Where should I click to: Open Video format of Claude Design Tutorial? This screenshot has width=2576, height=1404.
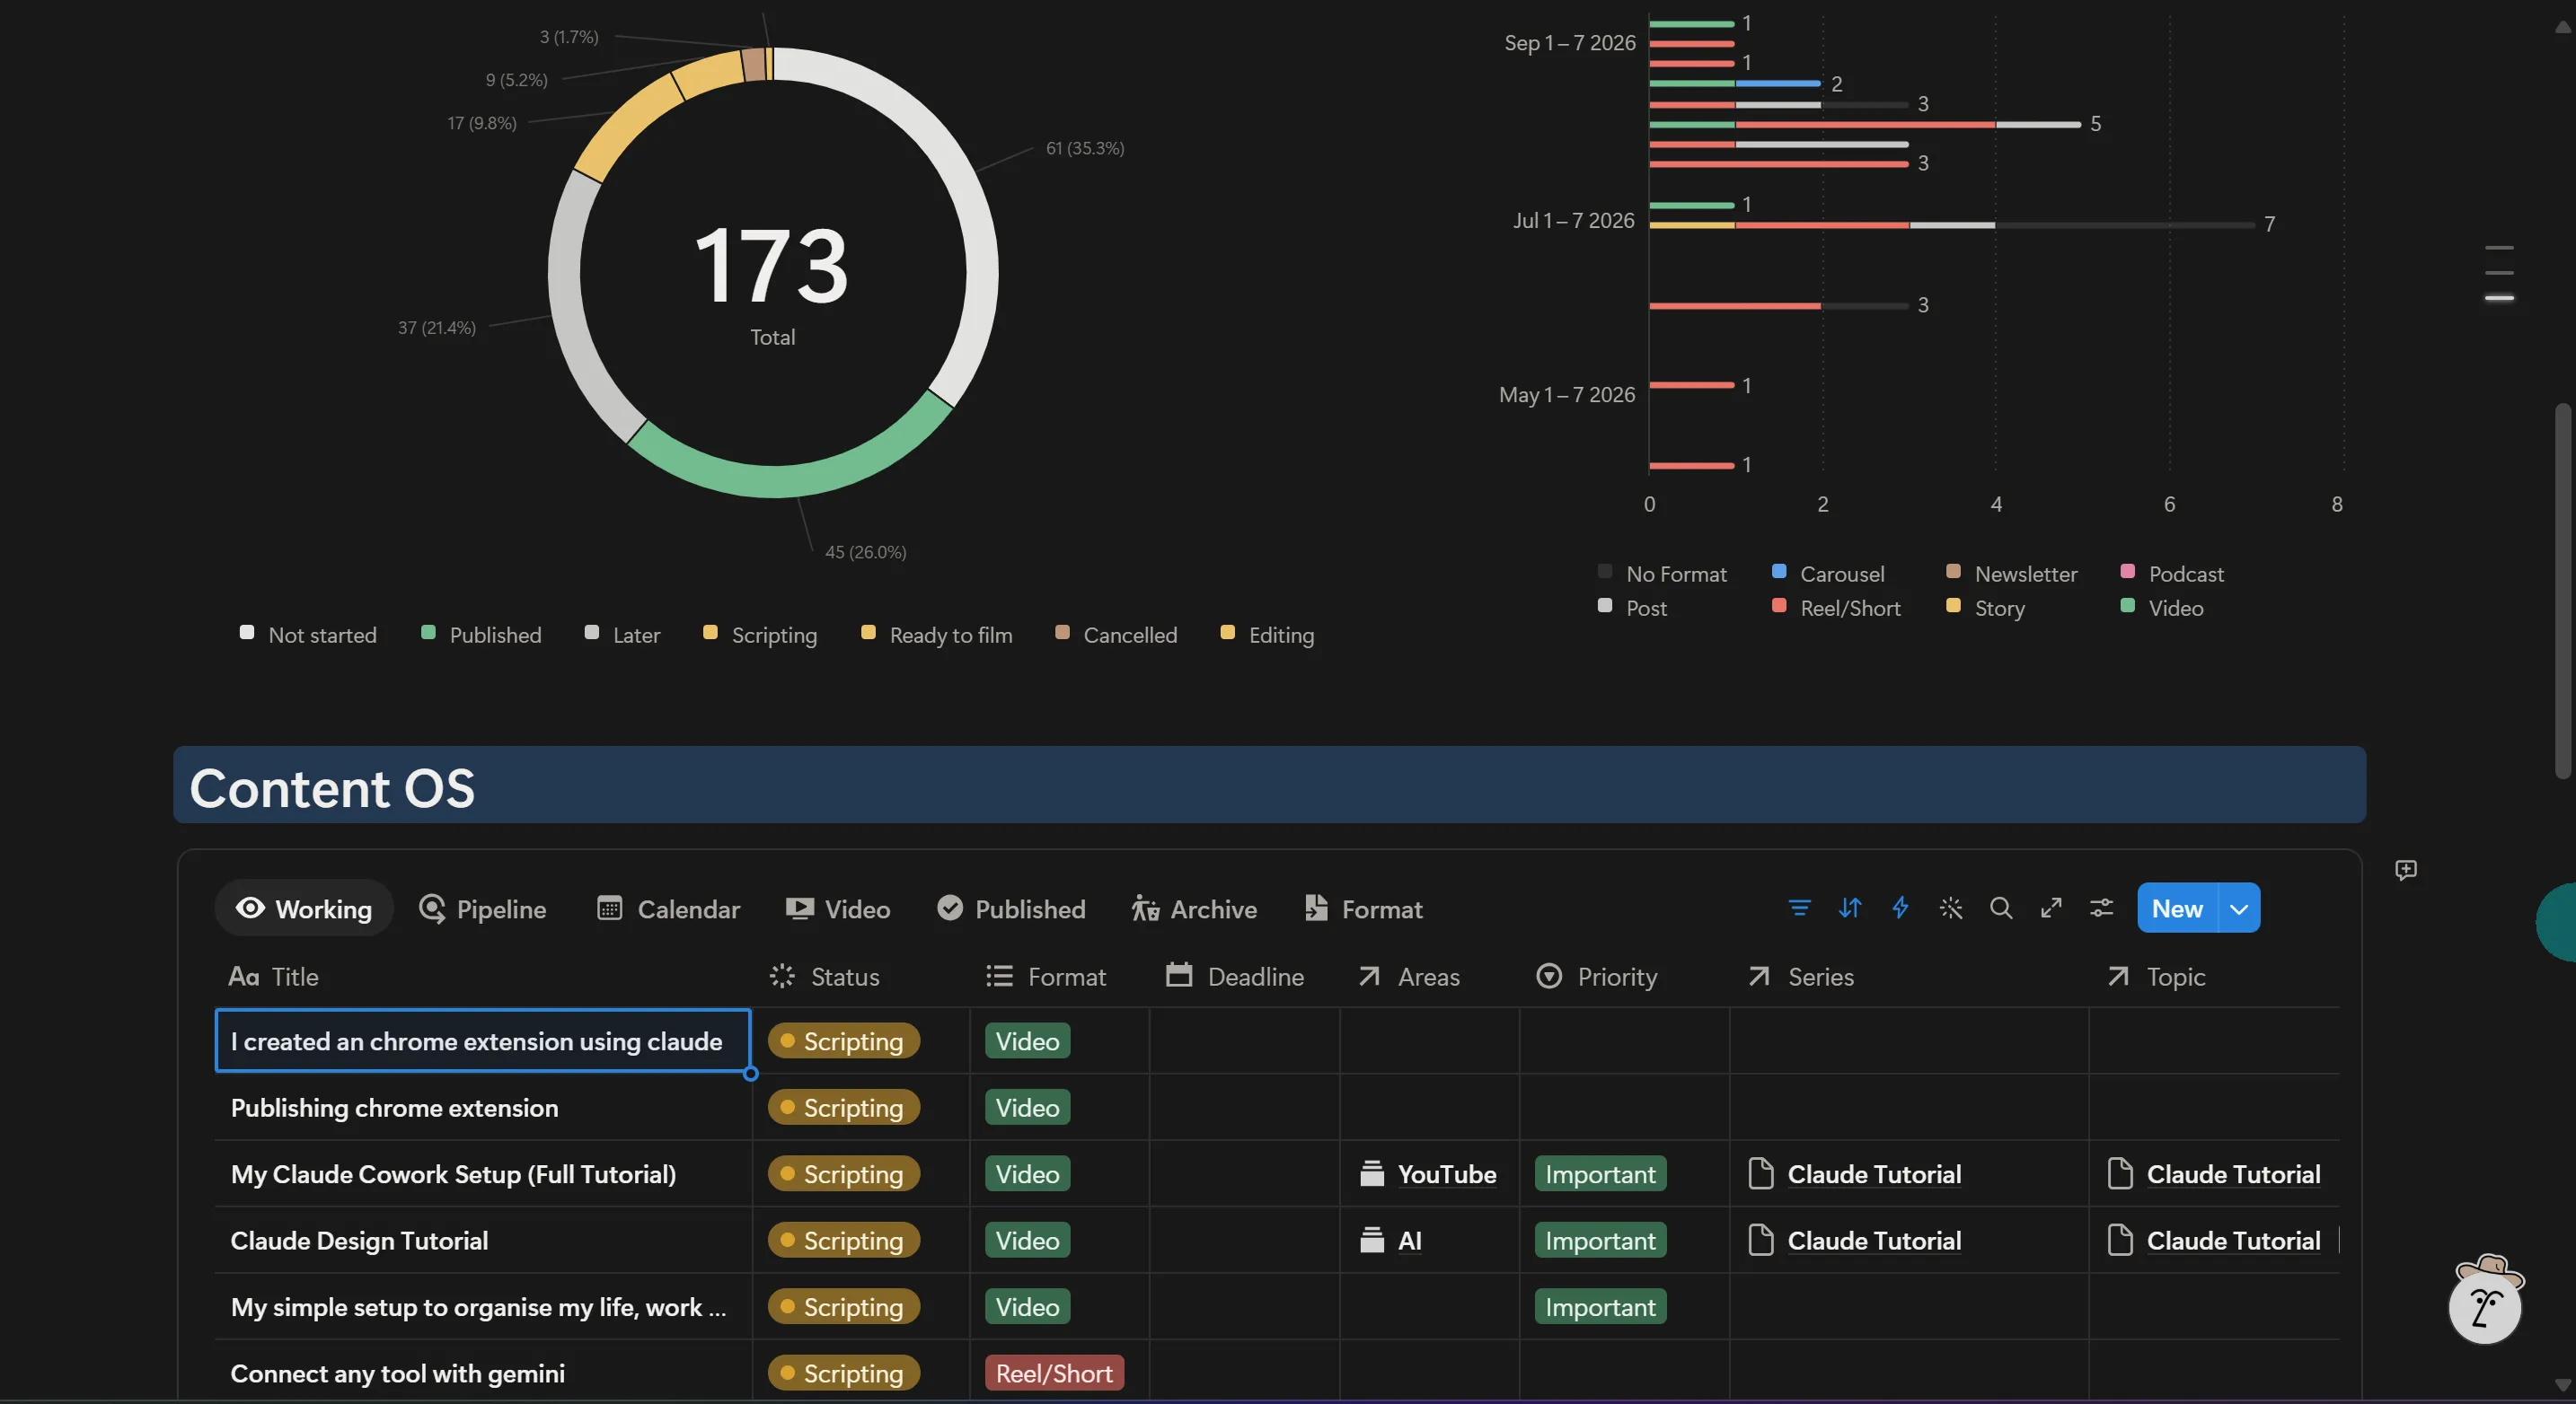pyautogui.click(x=1027, y=1242)
